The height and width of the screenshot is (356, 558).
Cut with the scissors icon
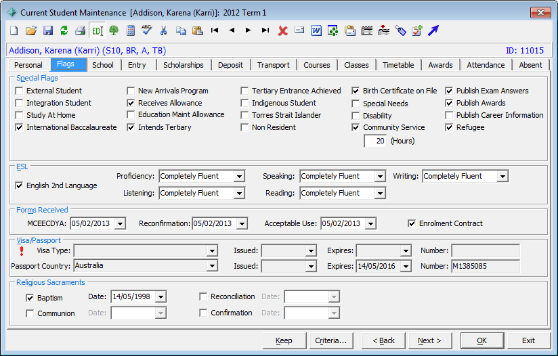(x=163, y=30)
